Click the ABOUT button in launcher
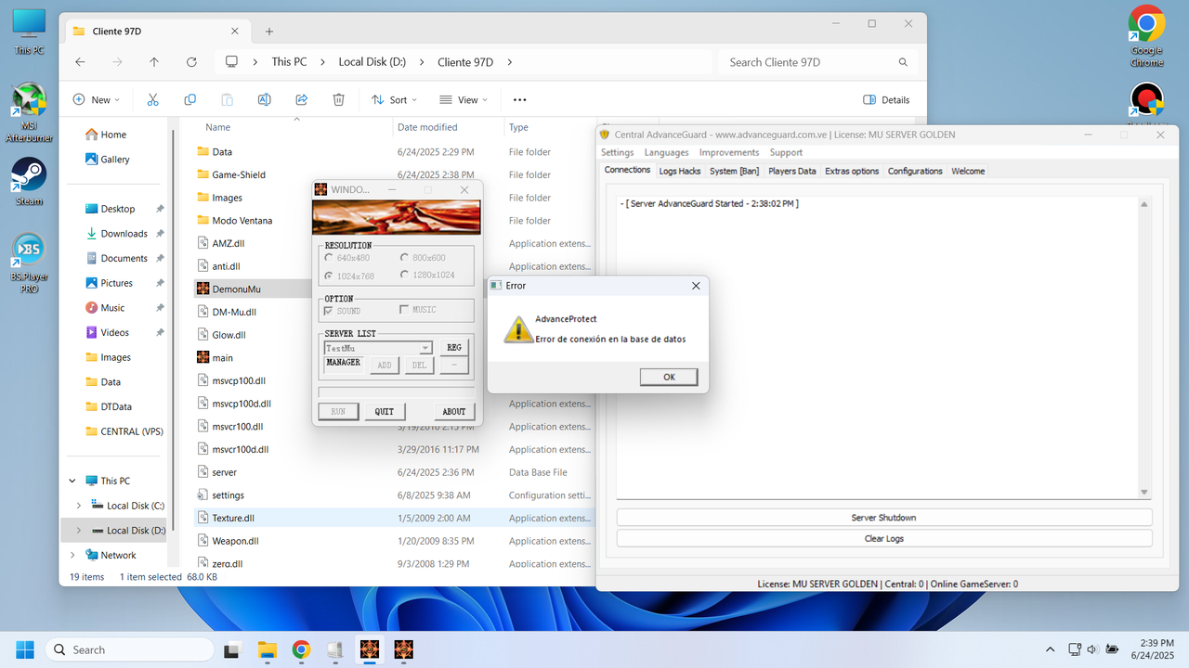1189x668 pixels. click(454, 411)
